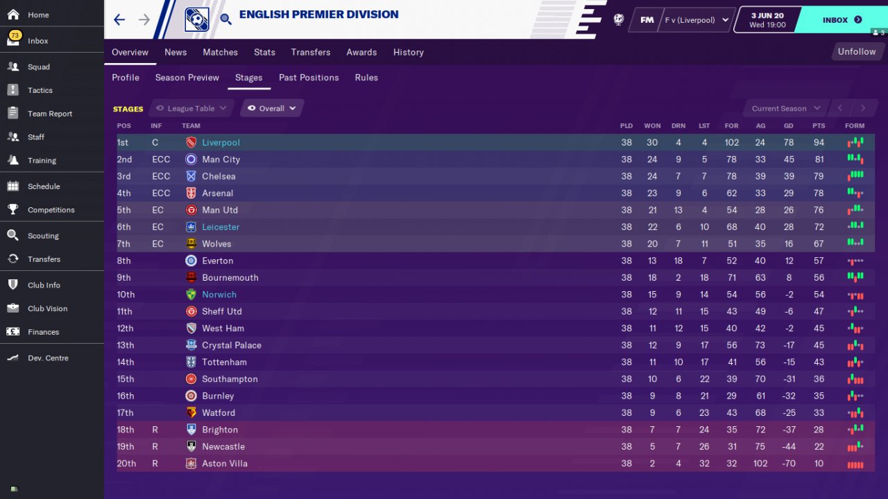This screenshot has height=499, width=888.
Task: Open the Transfers tab in top menu
Action: (x=311, y=52)
